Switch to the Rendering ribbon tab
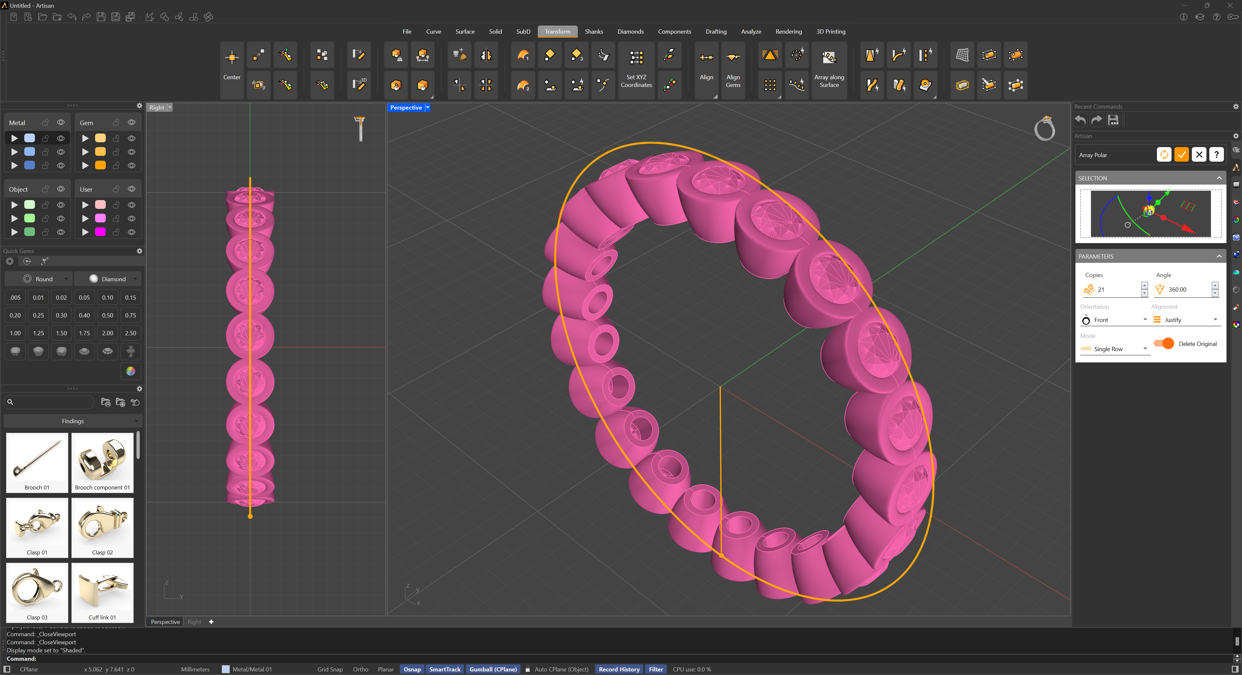 coord(788,31)
